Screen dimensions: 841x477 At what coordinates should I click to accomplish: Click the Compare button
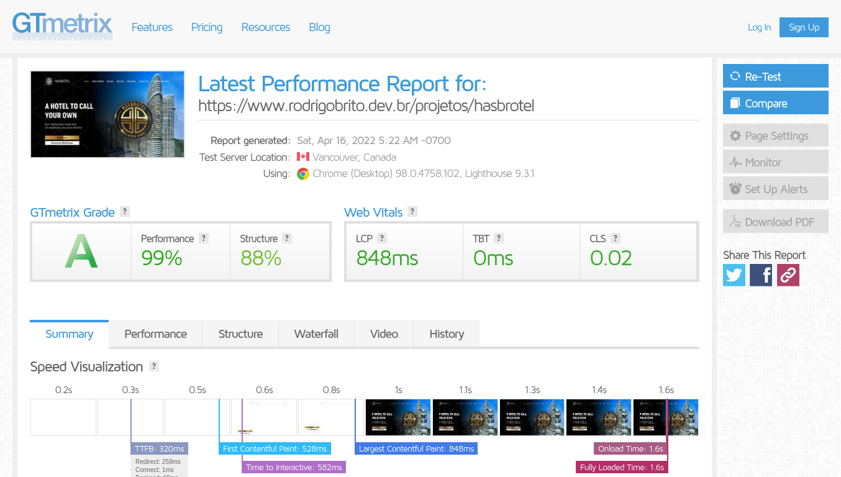click(x=775, y=103)
